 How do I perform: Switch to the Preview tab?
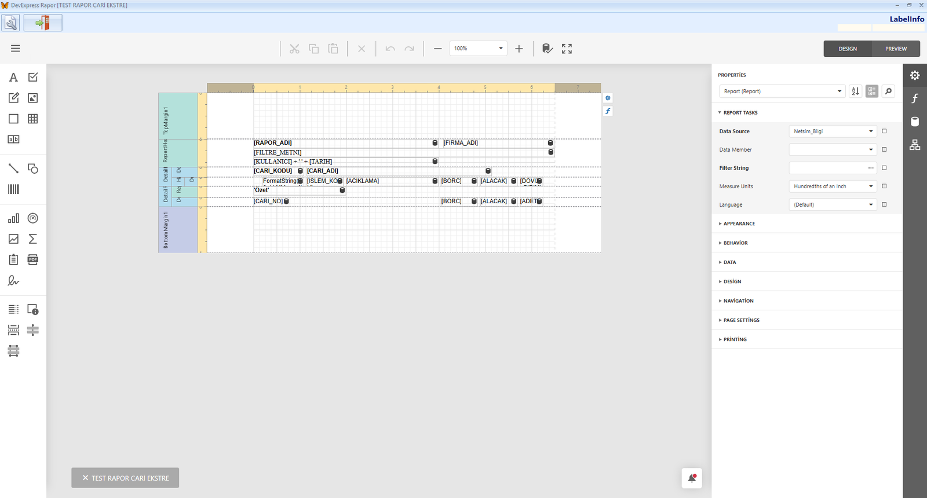tap(896, 49)
